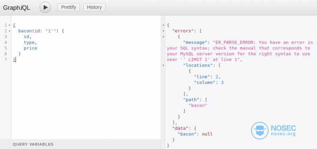Collapse the result's top-level brace fold arrow
Viewport: 317px width, 149px height.
tap(164, 25)
